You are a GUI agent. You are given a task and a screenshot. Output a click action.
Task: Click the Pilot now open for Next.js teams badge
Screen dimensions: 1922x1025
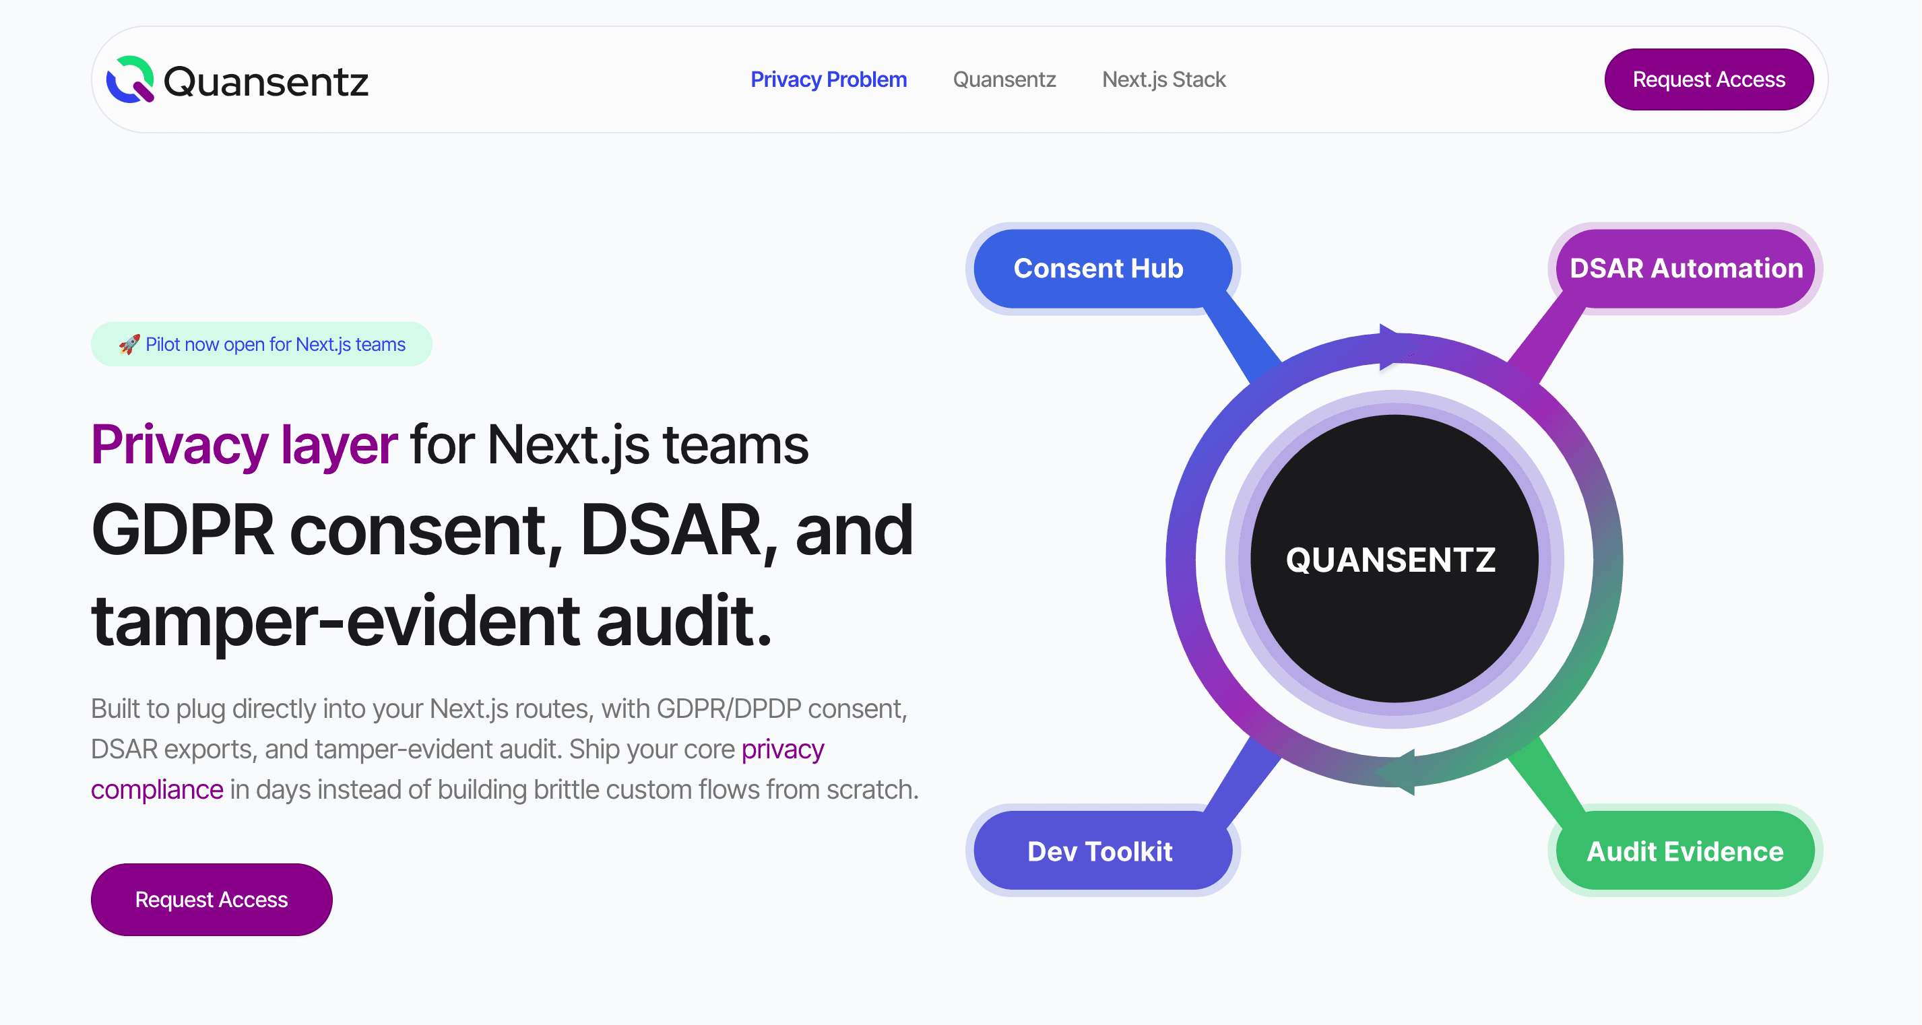click(x=261, y=344)
